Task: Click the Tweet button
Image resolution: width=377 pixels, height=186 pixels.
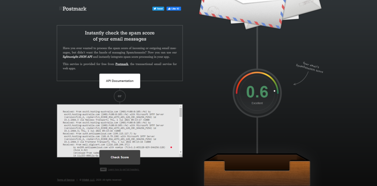Action: [158, 9]
